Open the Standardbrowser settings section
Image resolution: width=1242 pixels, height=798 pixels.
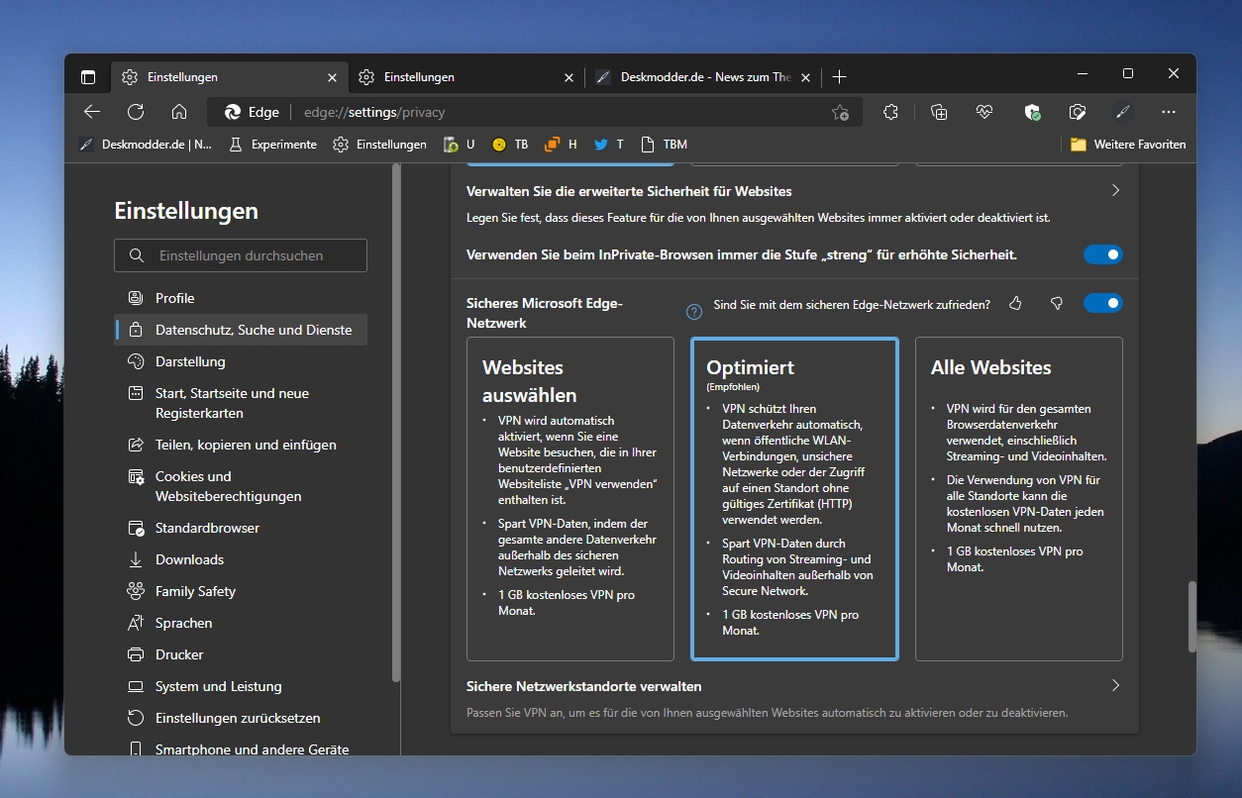pyautogui.click(x=241, y=528)
